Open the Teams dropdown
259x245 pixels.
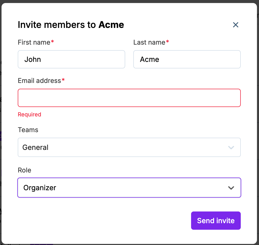(x=129, y=147)
